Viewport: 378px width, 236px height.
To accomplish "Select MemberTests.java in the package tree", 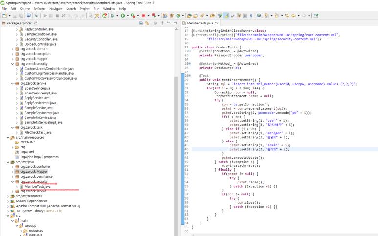I will tap(38, 186).
